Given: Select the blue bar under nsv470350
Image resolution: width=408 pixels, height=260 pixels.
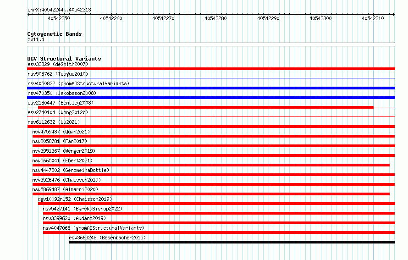Looking at the screenshot, I should [211, 98].
